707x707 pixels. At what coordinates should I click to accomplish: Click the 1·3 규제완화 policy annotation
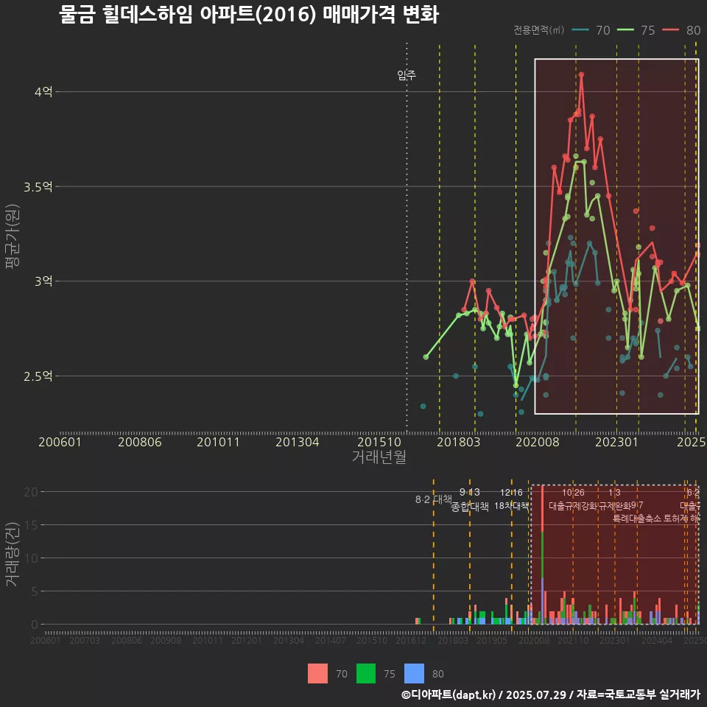(614, 499)
